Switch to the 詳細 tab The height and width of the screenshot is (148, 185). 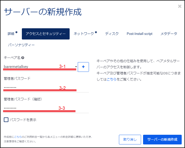[x=12, y=34]
